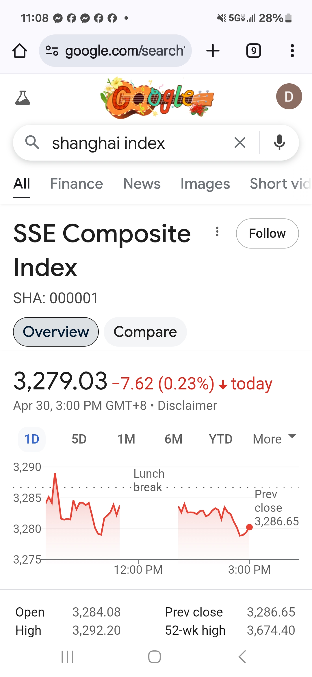Open SSE Composite Index options menu

click(x=217, y=231)
